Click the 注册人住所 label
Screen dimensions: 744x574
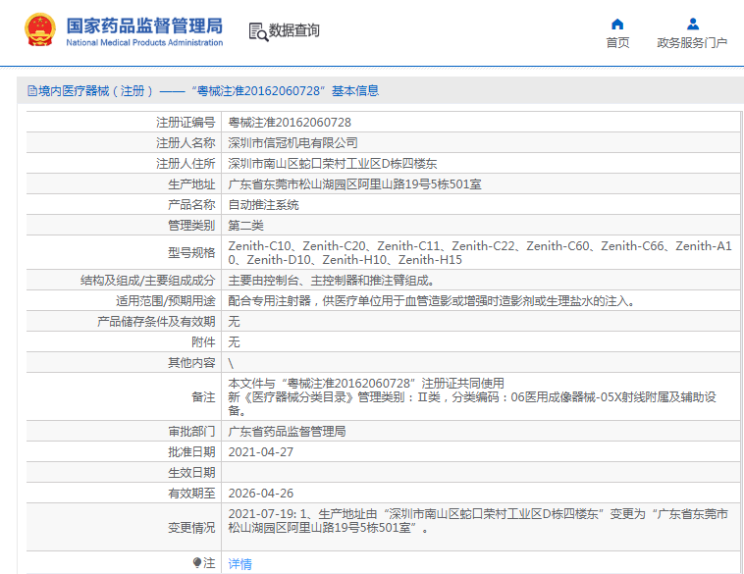[186, 164]
